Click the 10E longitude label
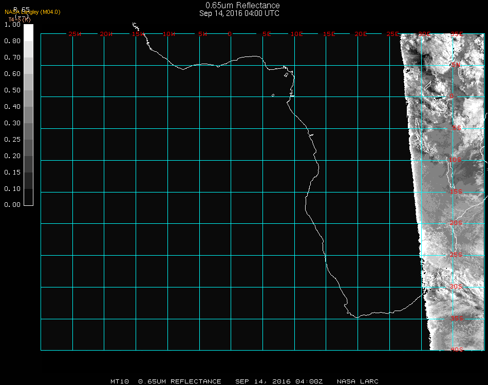This screenshot has width=488, height=385. 297,34
